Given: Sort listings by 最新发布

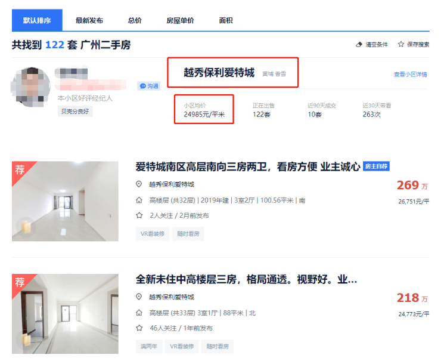Looking at the screenshot, I should [89, 20].
